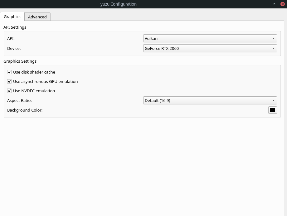Screen dimensions: 287x216
Task: Click the Device: label
Action: pyautogui.click(x=14, y=48)
